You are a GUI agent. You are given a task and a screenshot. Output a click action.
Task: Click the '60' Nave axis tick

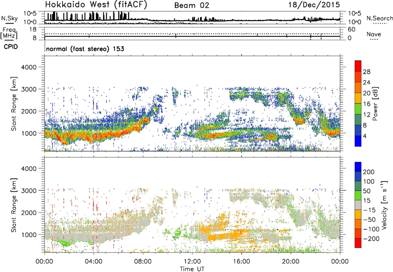pos(351,29)
